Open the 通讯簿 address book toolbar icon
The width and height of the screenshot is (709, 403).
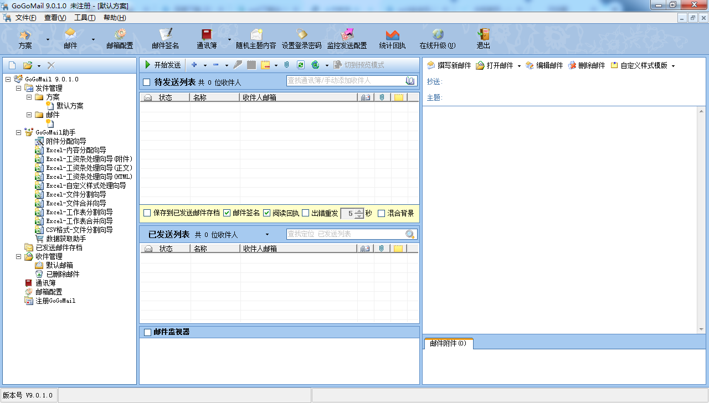click(206, 39)
